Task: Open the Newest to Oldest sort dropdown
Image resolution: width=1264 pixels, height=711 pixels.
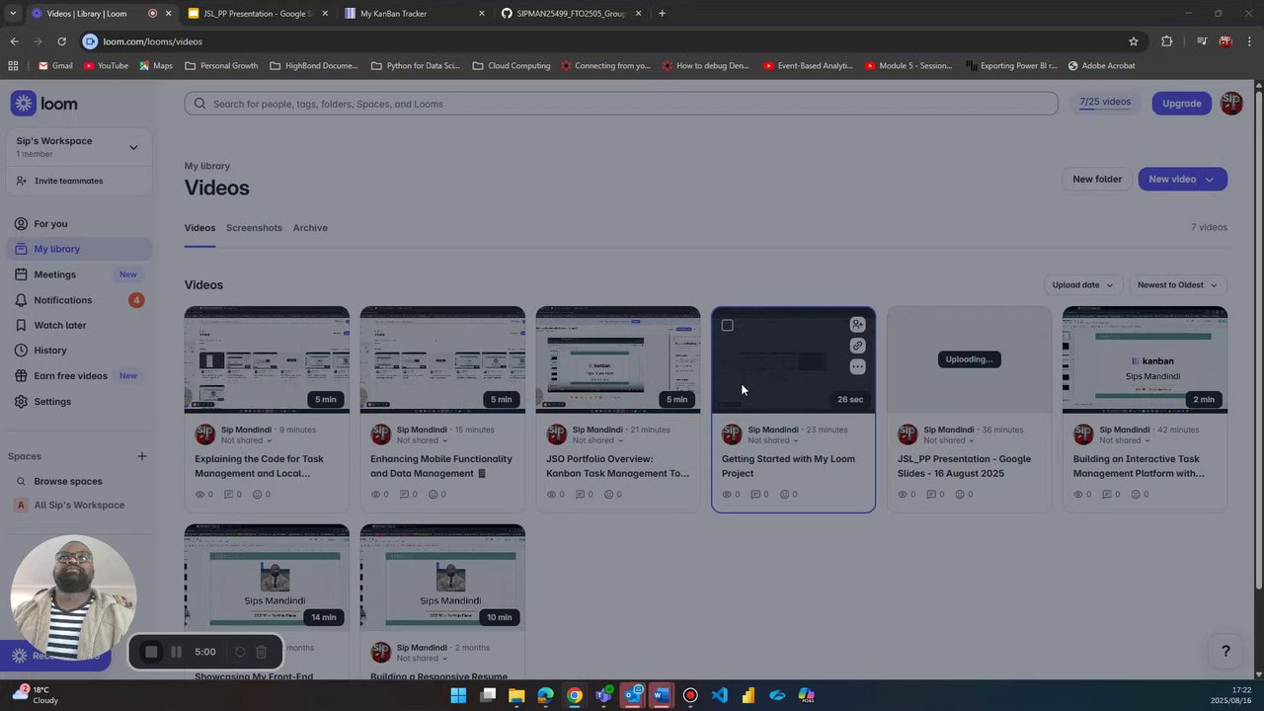Action: pos(1177,284)
